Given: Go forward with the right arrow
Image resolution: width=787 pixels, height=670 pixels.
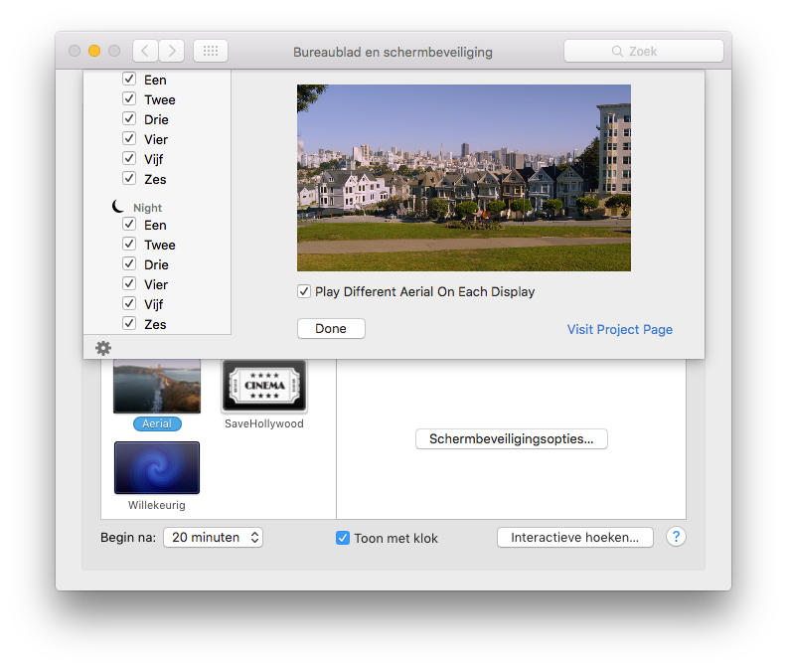Looking at the screenshot, I should click(x=172, y=51).
